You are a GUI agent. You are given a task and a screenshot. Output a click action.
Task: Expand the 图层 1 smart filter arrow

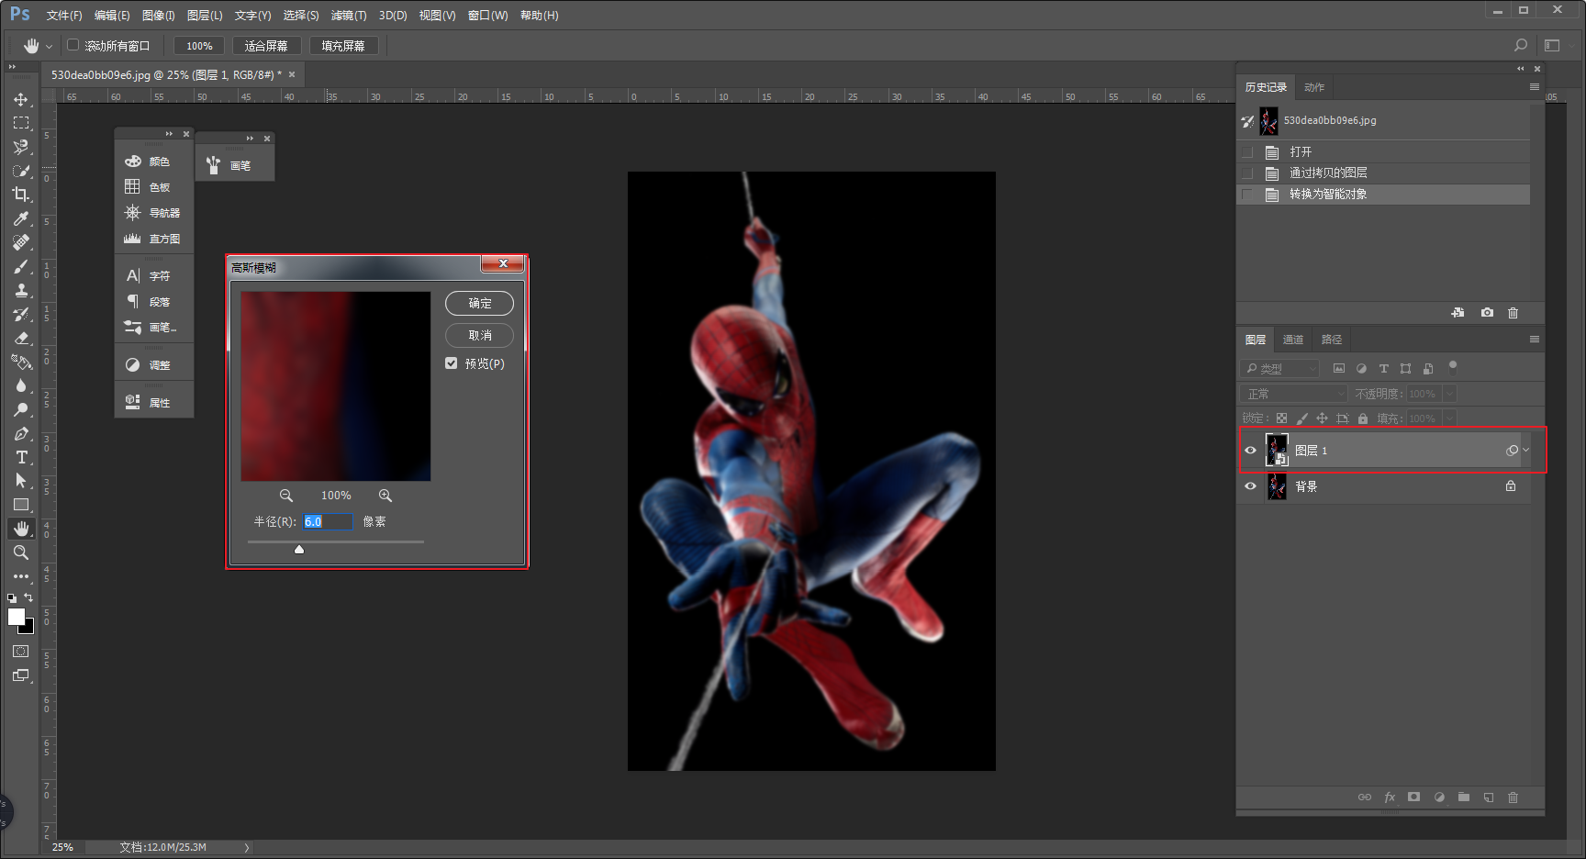coord(1526,451)
